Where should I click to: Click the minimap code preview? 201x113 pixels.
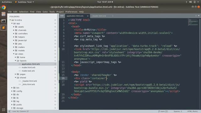click(193, 22)
